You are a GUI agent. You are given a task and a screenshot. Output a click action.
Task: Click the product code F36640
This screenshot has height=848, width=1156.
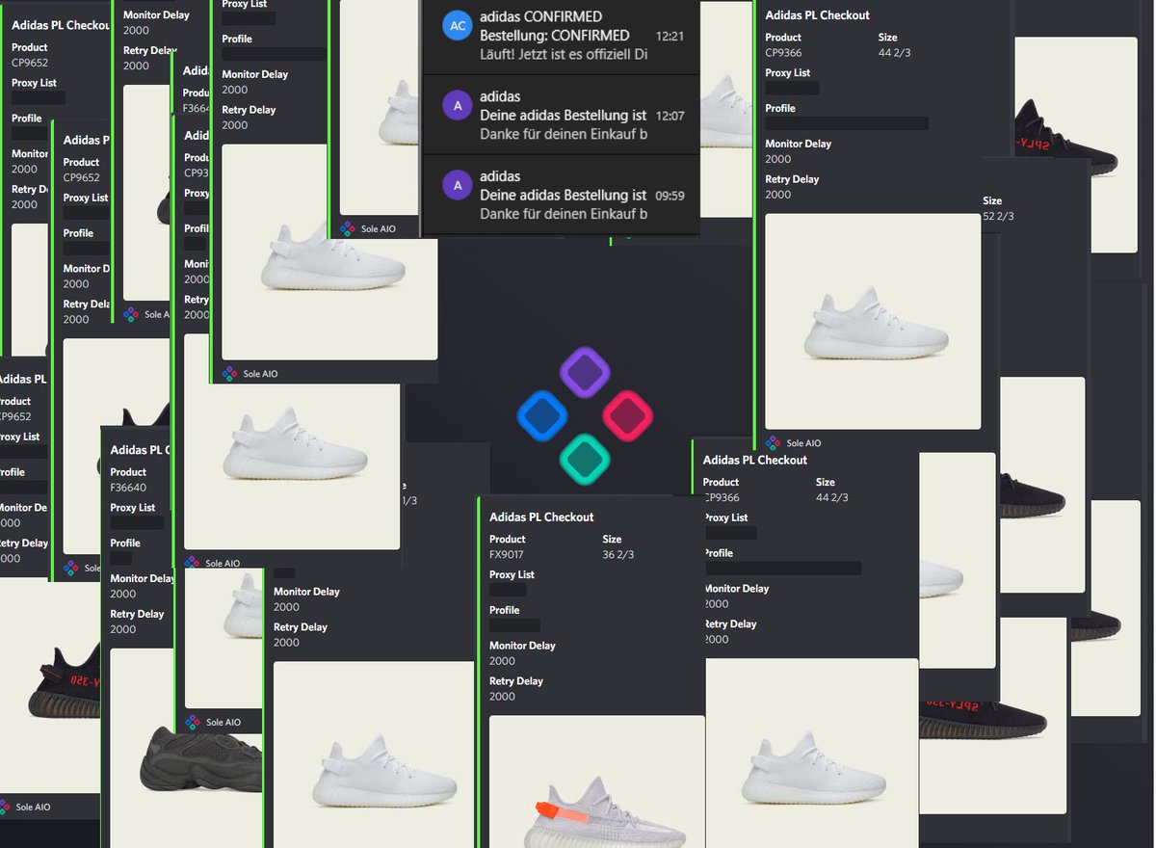(128, 488)
